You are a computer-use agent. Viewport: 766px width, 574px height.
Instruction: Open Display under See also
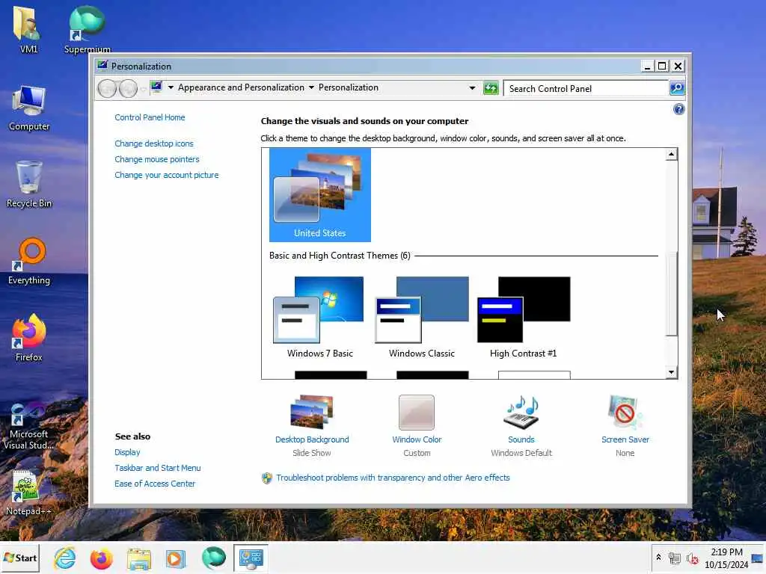coord(127,452)
